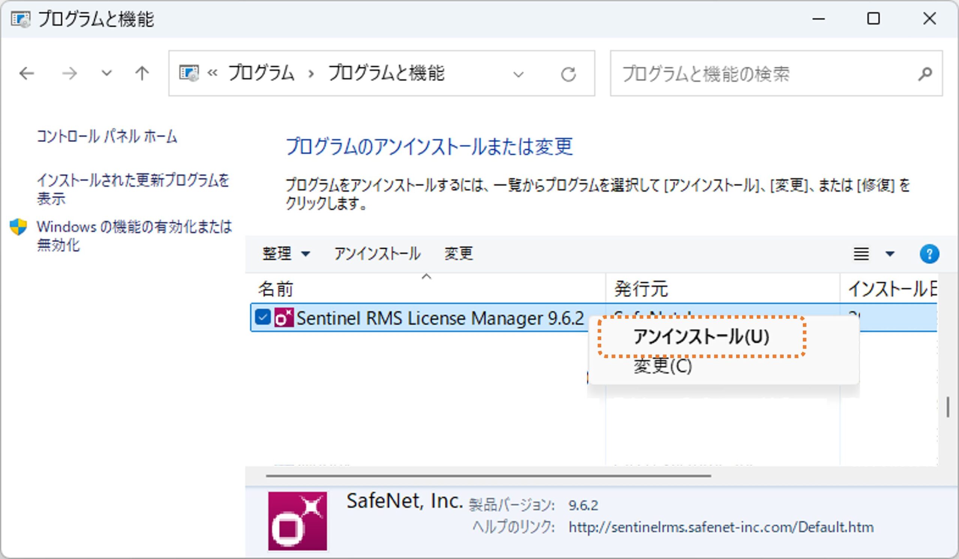Open the view options dropdown arrow

890,254
